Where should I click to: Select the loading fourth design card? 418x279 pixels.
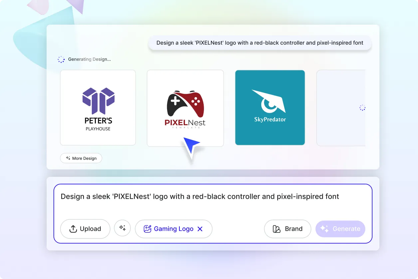coord(341,108)
